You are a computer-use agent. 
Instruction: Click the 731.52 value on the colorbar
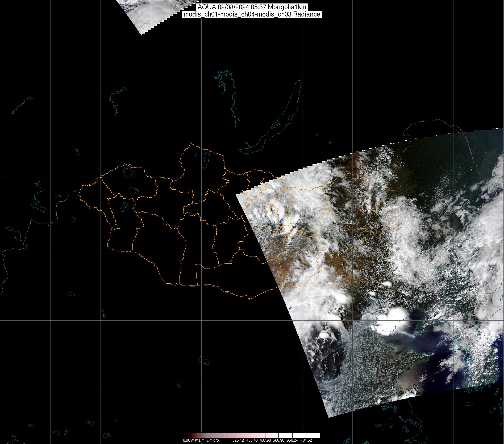[x=306, y=441]
